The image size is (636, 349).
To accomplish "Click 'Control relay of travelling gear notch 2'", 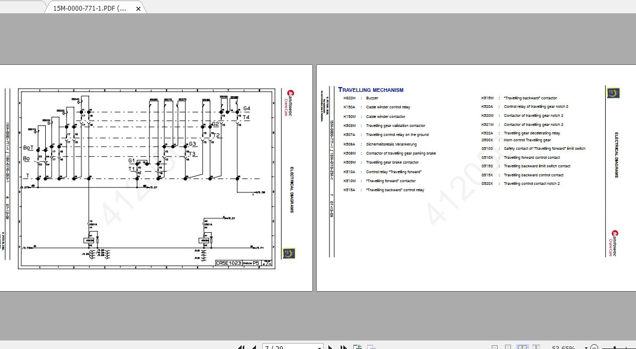I will point(536,107).
